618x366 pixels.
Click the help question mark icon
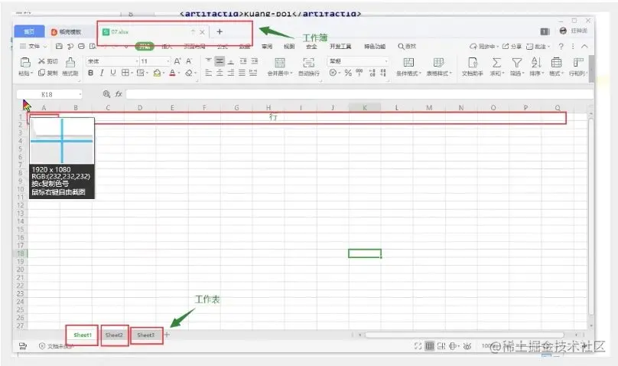click(x=561, y=46)
